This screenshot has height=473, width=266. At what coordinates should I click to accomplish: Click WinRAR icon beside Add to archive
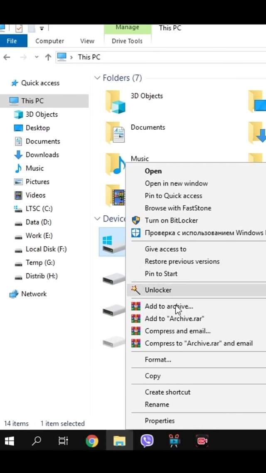click(x=135, y=306)
